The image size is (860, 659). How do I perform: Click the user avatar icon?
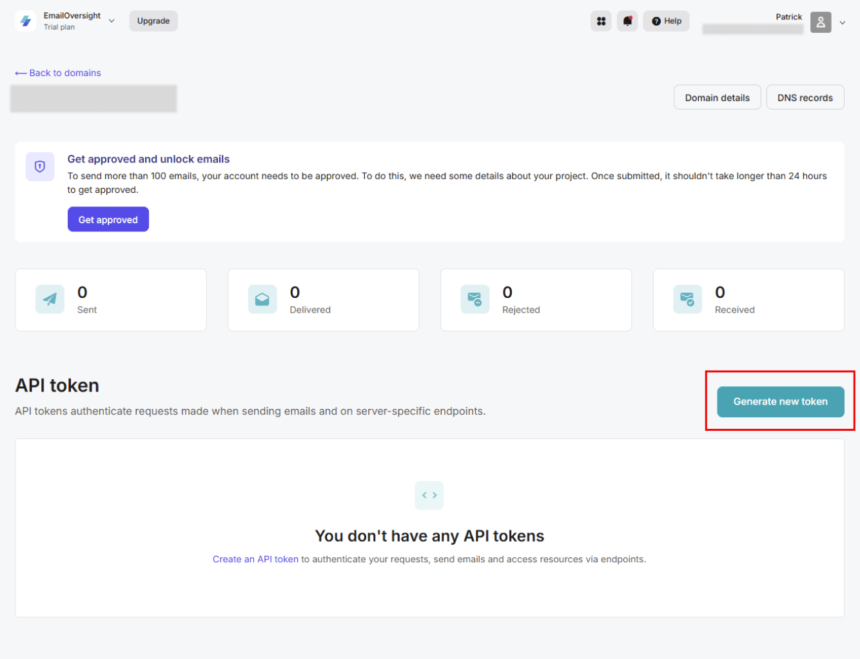[820, 22]
